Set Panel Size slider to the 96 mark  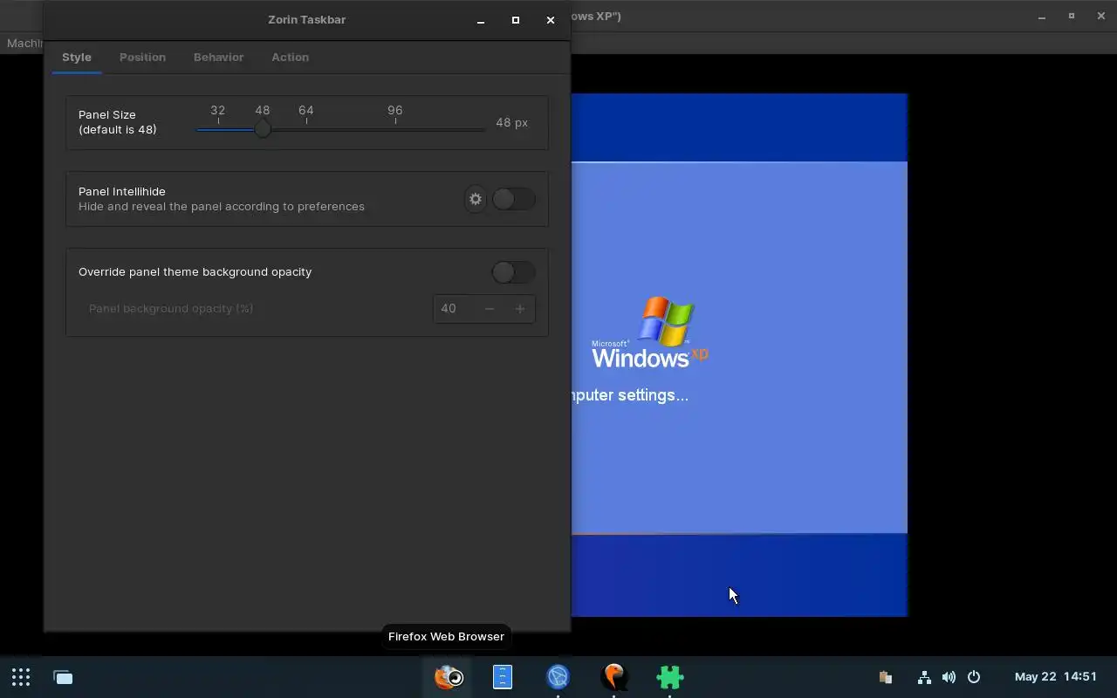click(x=395, y=129)
